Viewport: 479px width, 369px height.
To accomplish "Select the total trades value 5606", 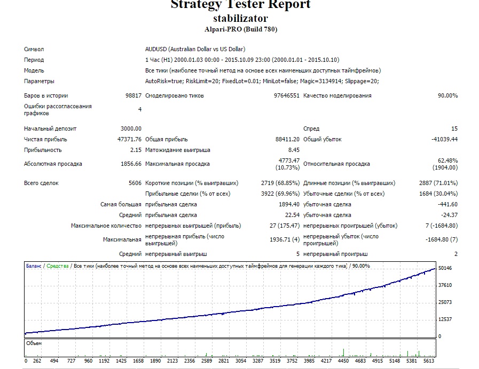I will point(135,183).
